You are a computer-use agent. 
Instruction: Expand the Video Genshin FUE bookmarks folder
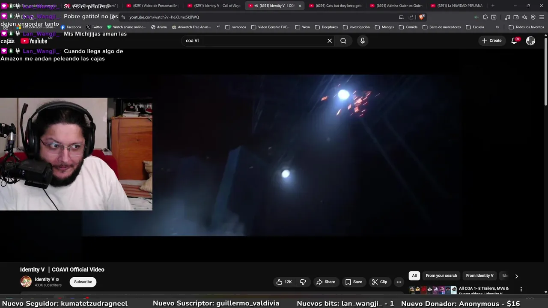click(x=271, y=27)
